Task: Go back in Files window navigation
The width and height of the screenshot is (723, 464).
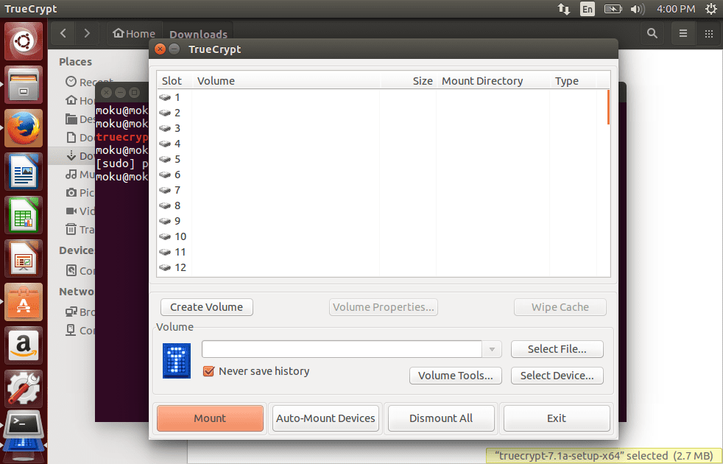Action: [63, 33]
